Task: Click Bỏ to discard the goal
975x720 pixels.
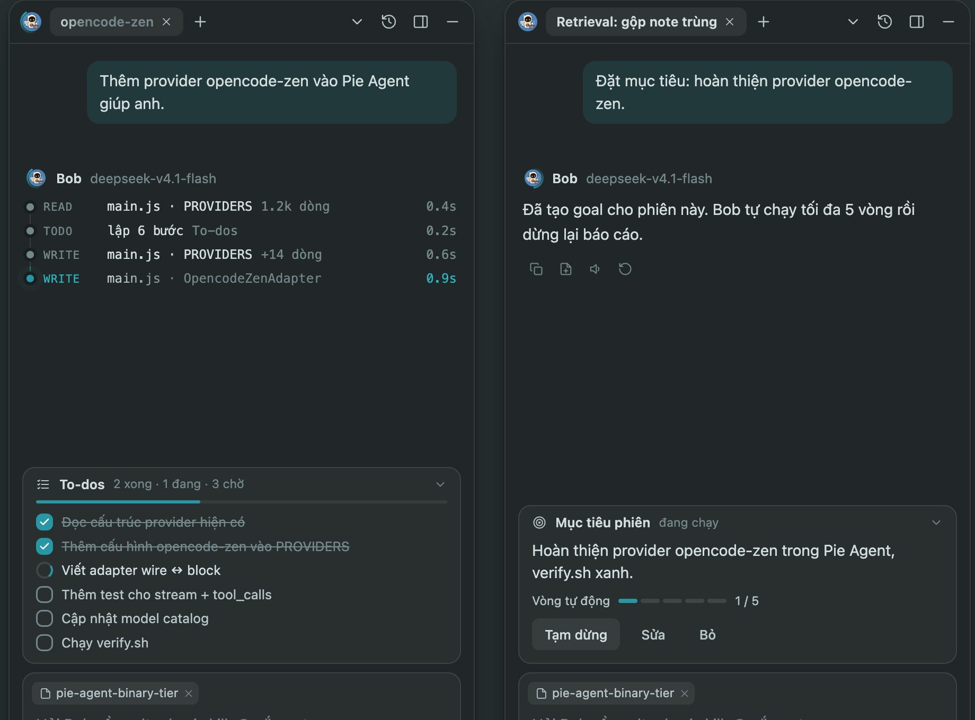Action: (x=707, y=634)
